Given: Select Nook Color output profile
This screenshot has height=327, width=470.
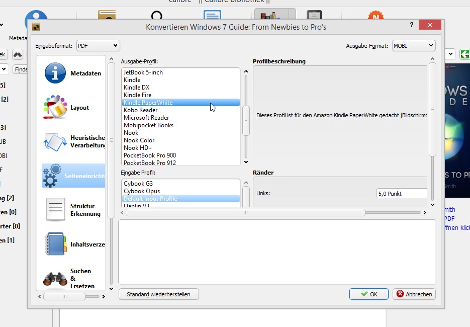Looking at the screenshot, I should tap(181, 140).
